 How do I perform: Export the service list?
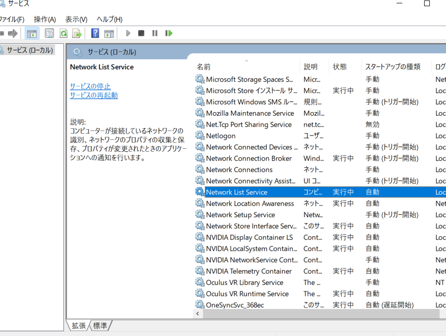(x=77, y=33)
